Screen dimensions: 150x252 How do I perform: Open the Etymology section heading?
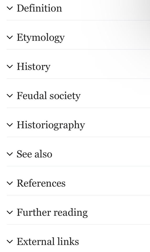(x=41, y=38)
